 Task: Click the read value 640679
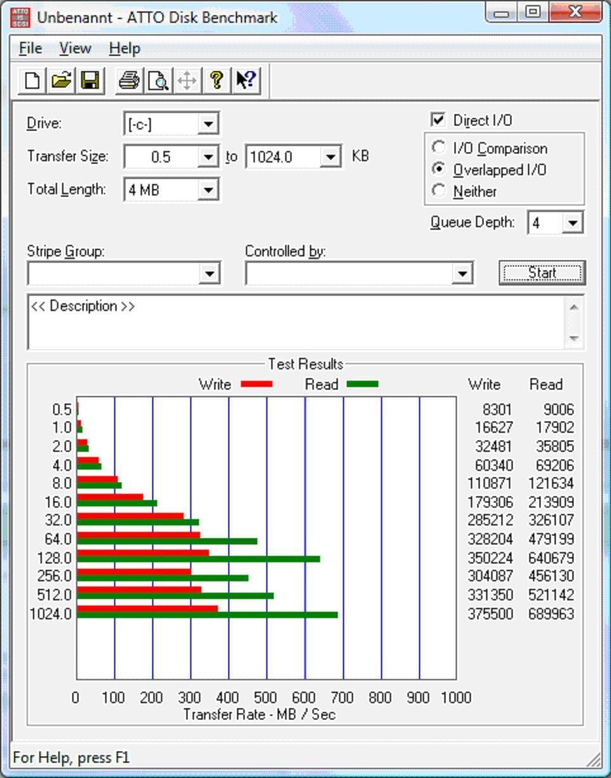pyautogui.click(x=551, y=558)
